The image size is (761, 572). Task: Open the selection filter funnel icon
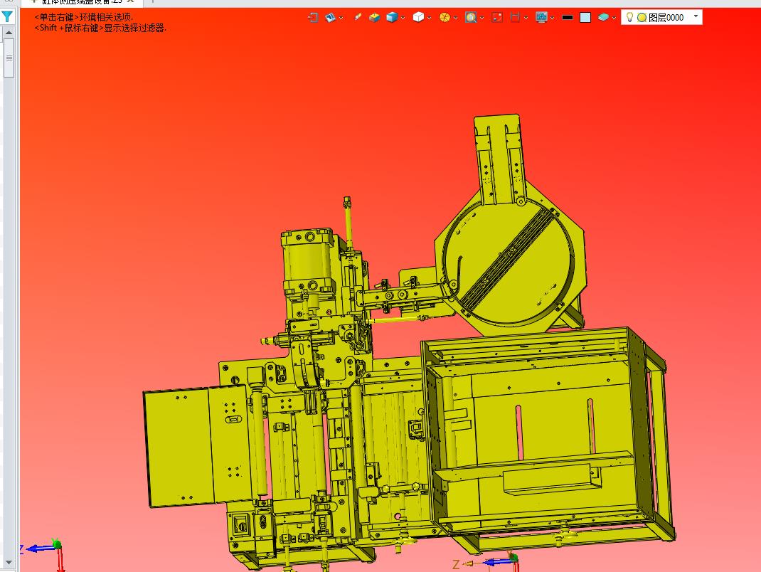tap(7, 16)
